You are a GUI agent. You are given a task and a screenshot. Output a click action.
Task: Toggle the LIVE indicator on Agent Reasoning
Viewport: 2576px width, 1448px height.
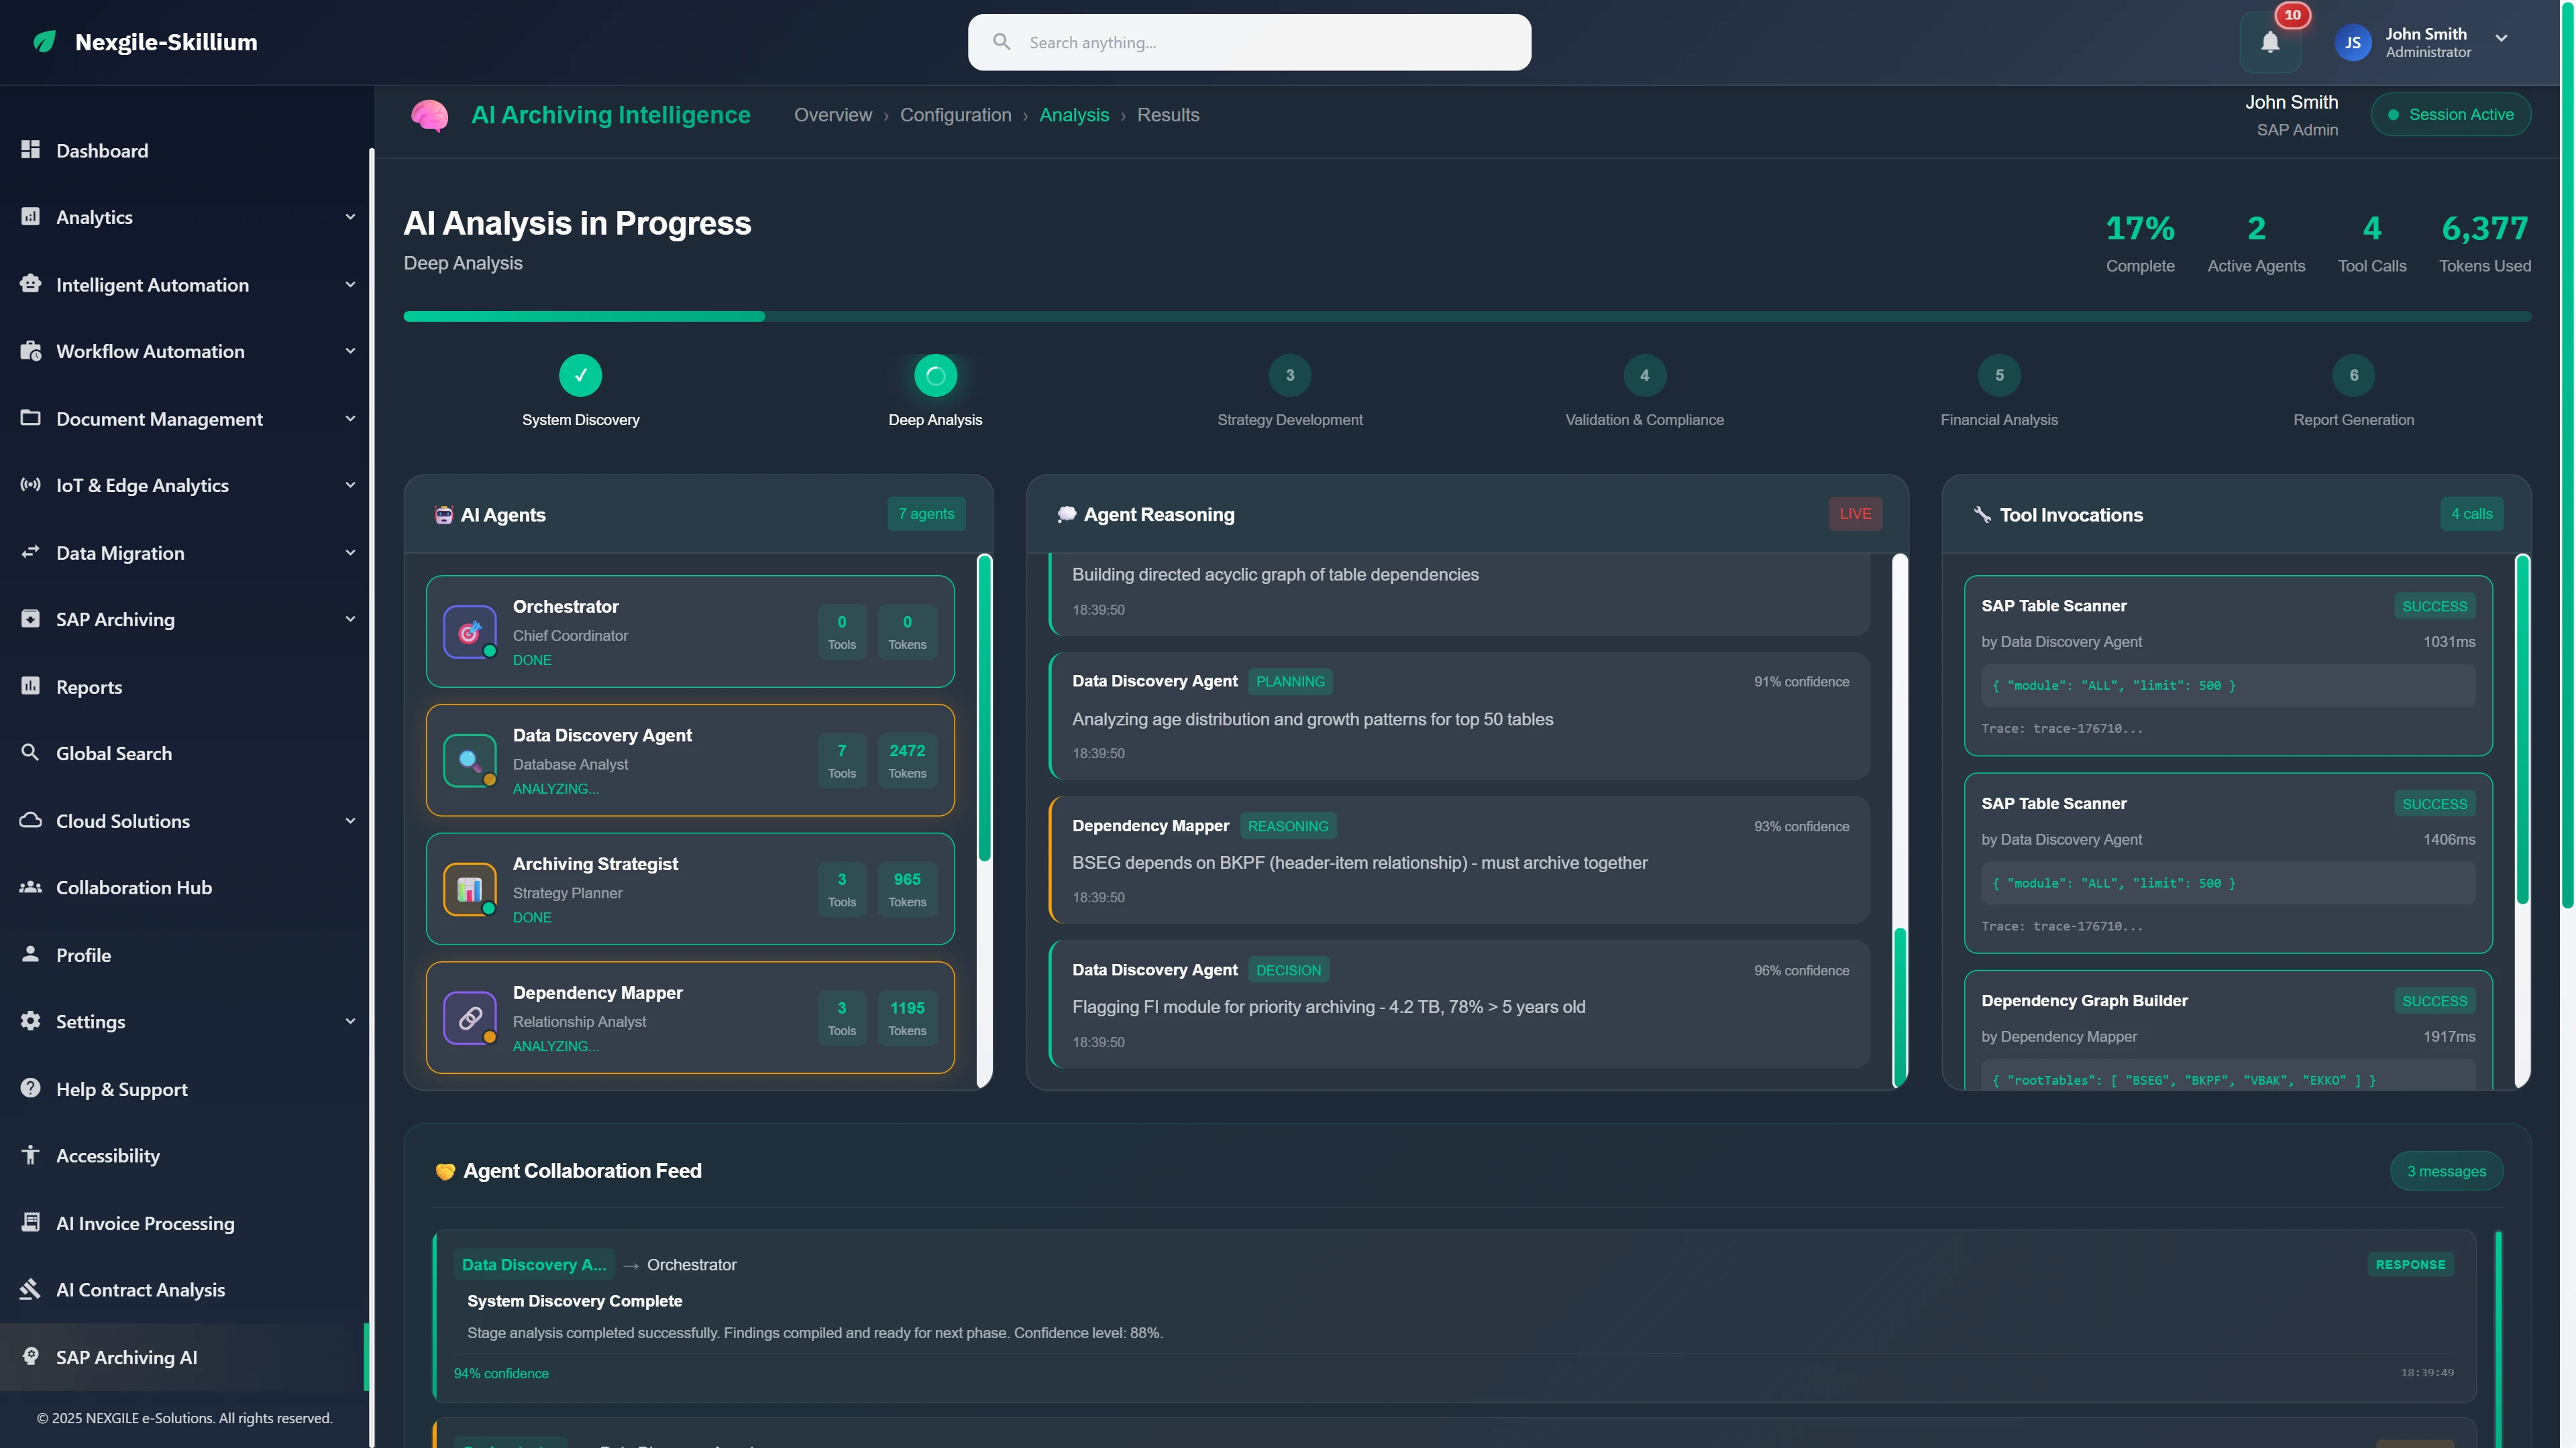(1855, 514)
